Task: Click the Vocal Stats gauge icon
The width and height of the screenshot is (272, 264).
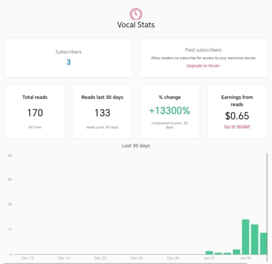Action: 136,14
